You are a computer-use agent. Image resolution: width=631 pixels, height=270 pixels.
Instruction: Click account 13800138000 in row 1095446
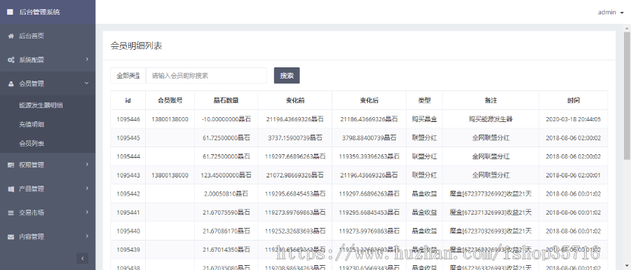click(170, 119)
